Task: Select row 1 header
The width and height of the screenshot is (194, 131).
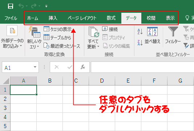Action: (5, 90)
